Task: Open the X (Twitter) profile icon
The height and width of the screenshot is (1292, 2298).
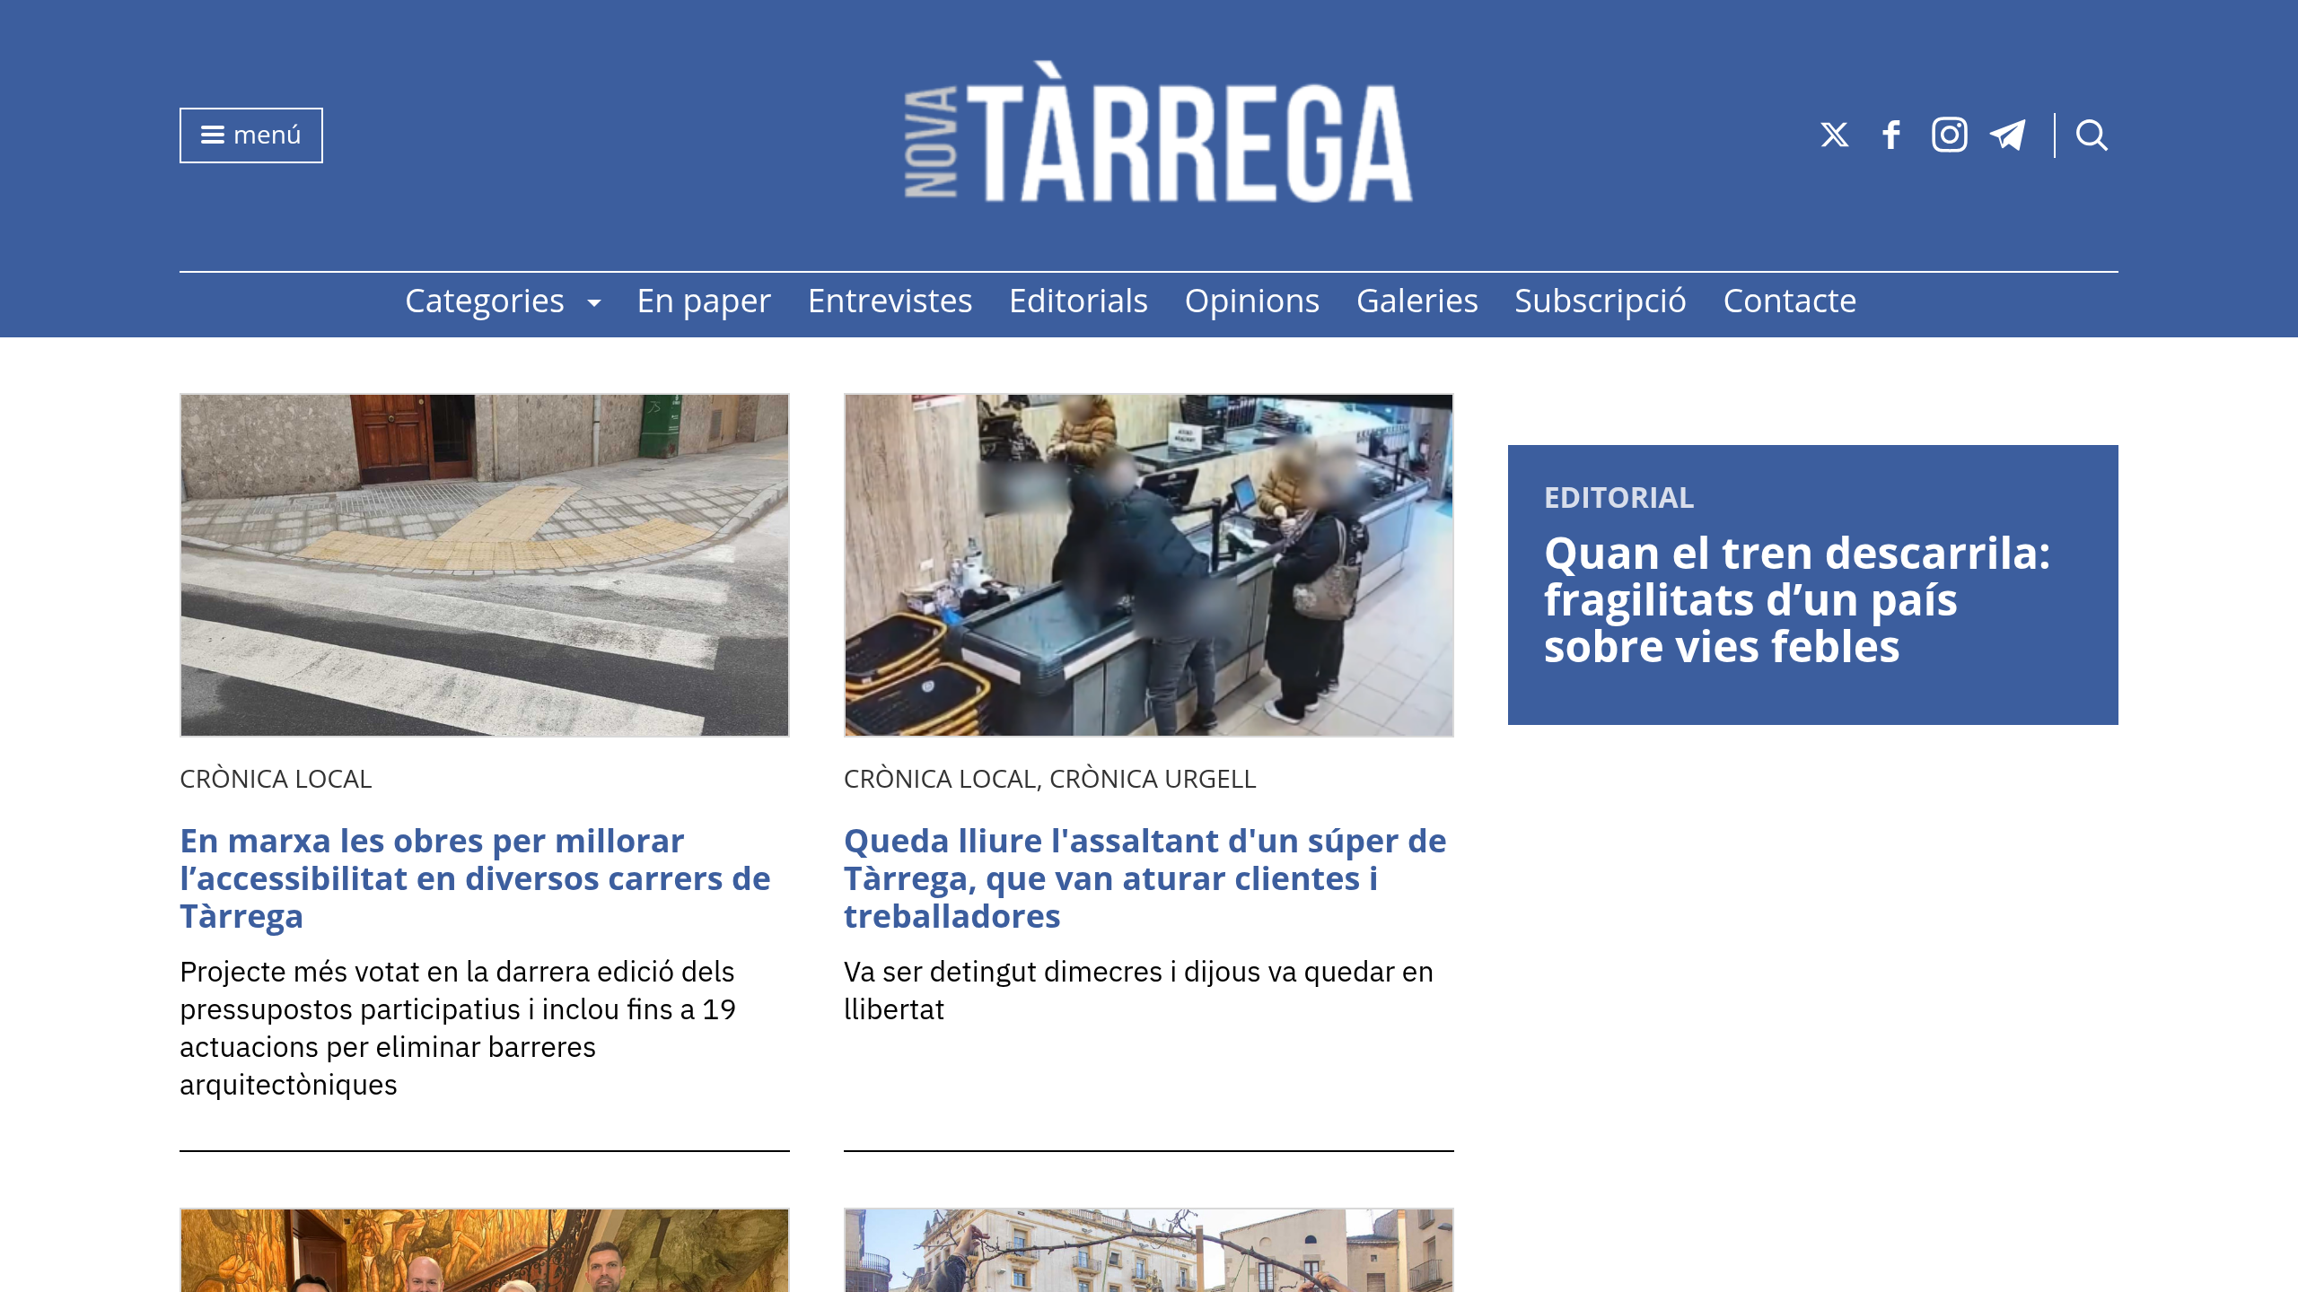Action: 1834,135
